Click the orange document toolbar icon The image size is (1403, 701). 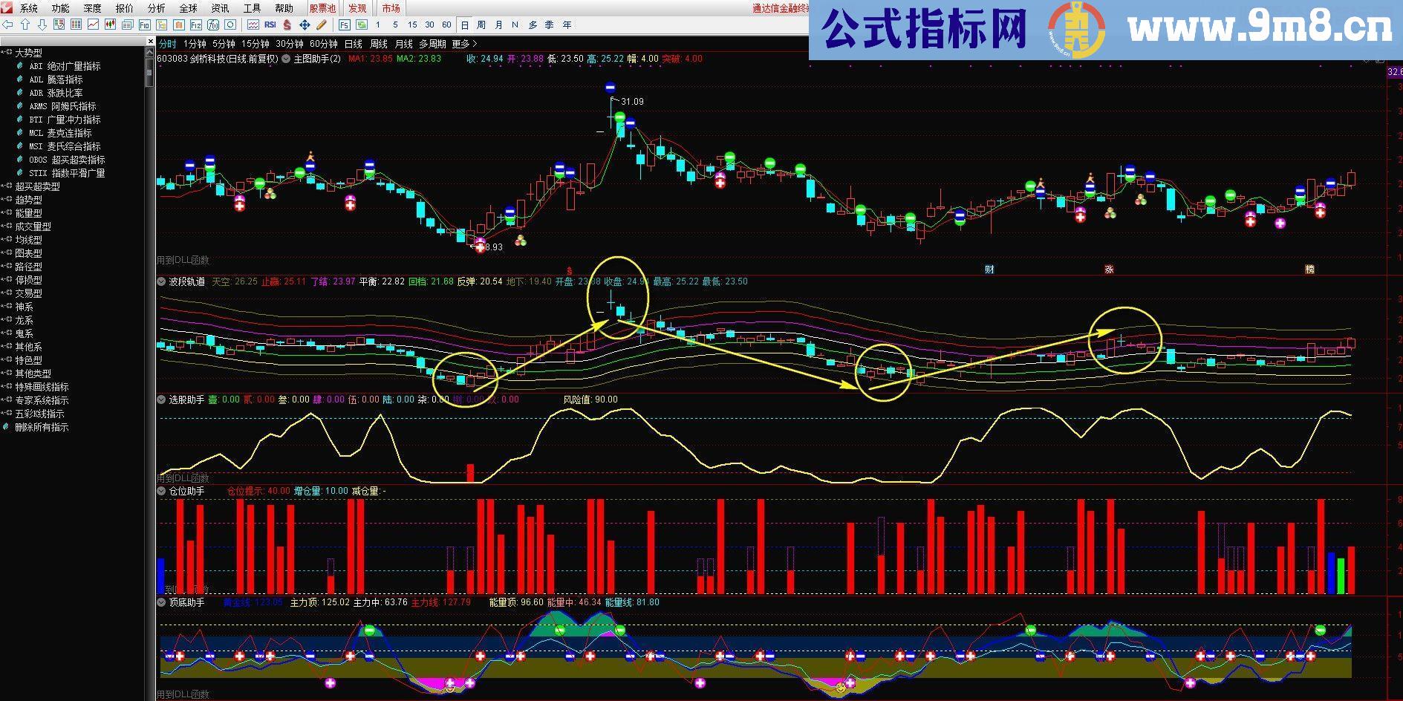pos(178,25)
